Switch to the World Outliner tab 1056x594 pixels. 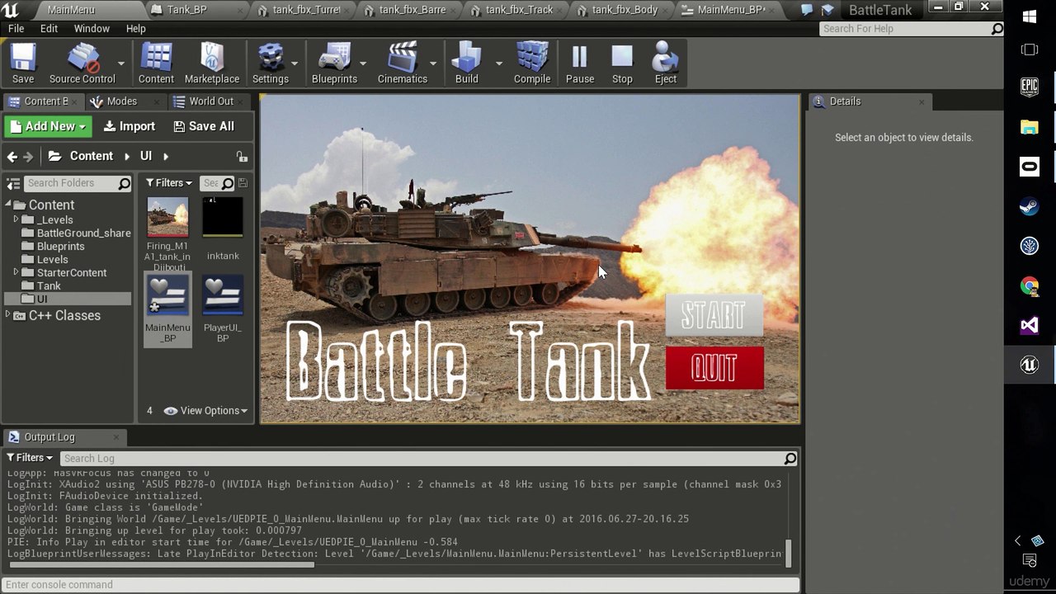point(211,101)
